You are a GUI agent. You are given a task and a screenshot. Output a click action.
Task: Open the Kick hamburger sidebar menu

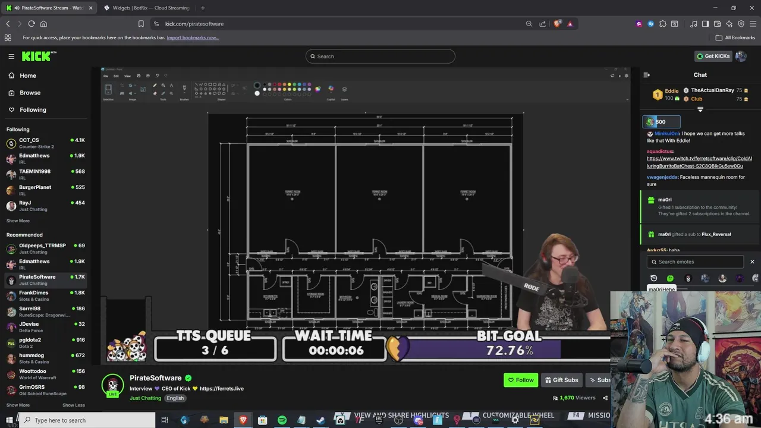pyautogui.click(x=11, y=56)
